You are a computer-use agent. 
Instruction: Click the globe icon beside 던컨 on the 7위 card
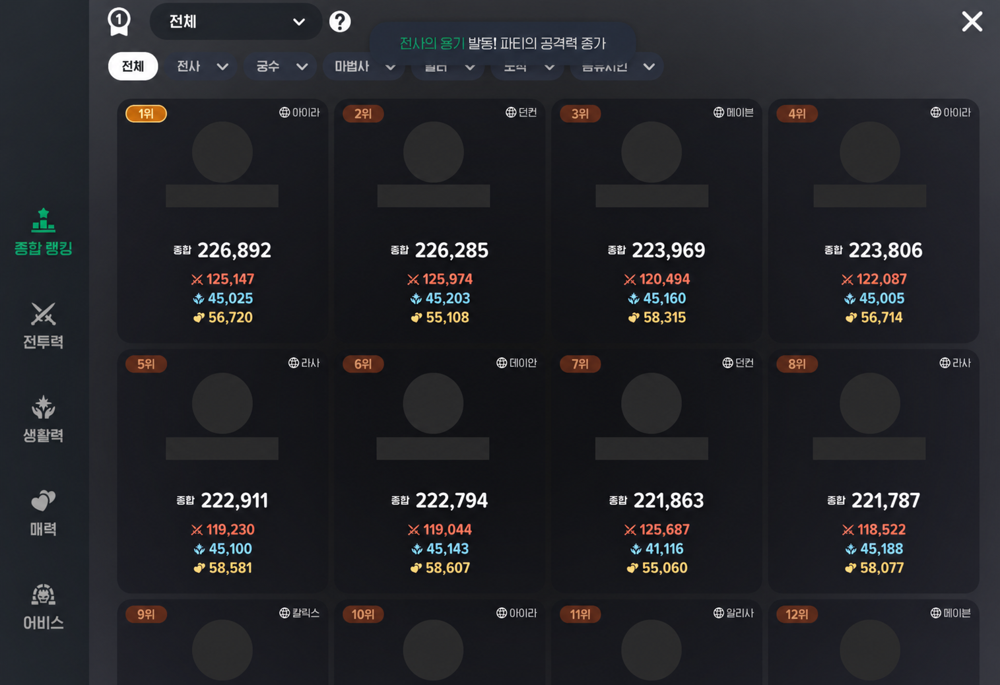tap(727, 362)
